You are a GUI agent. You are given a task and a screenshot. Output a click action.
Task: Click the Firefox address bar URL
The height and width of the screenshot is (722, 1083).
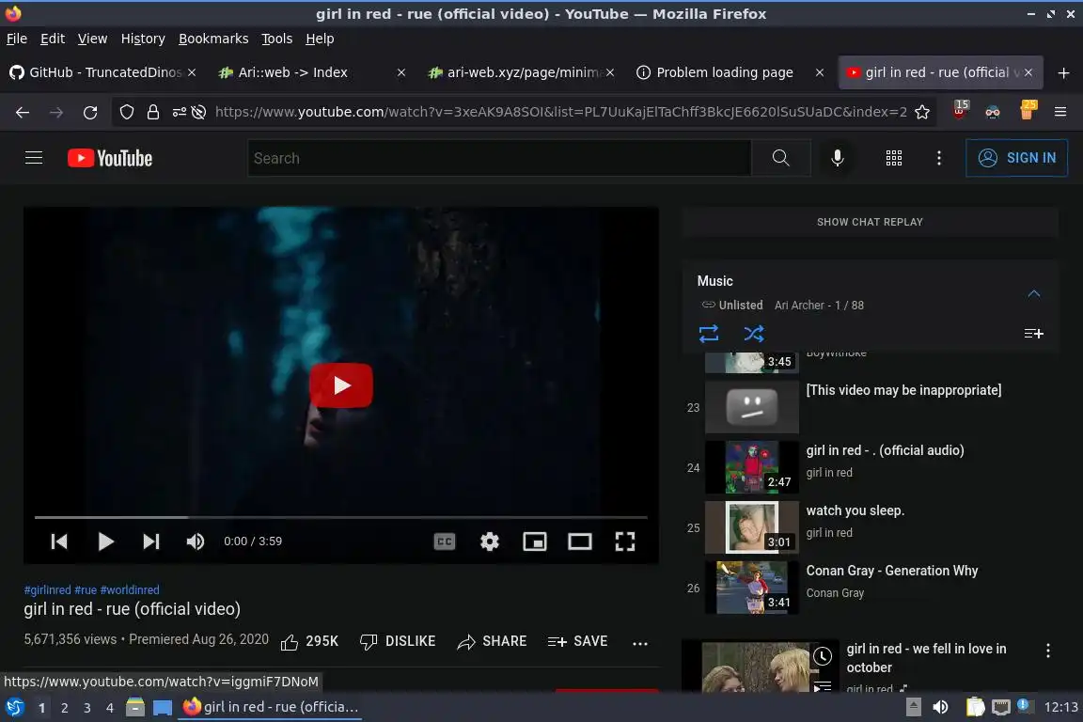pyautogui.click(x=561, y=112)
